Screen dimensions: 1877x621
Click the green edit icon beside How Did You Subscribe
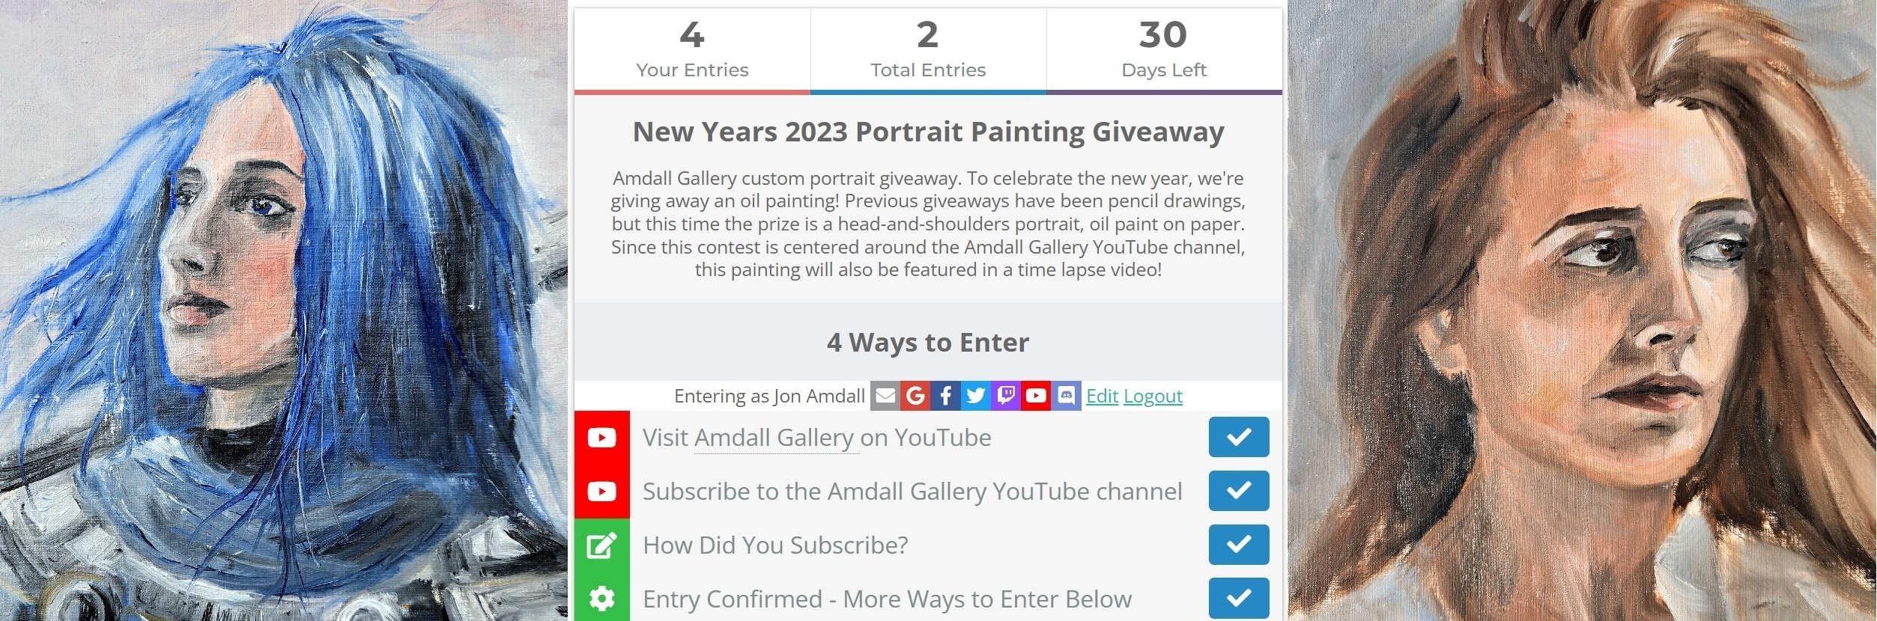(602, 545)
